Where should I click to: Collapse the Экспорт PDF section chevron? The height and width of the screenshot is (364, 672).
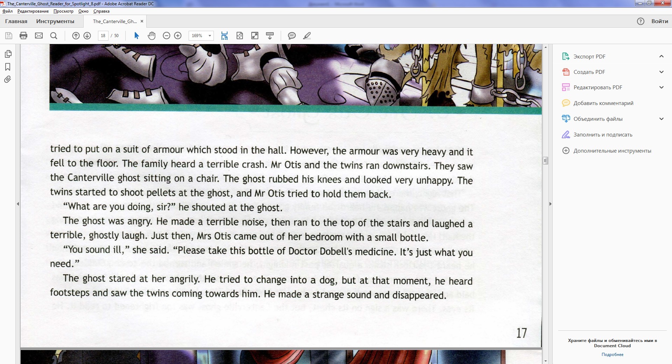click(x=661, y=56)
